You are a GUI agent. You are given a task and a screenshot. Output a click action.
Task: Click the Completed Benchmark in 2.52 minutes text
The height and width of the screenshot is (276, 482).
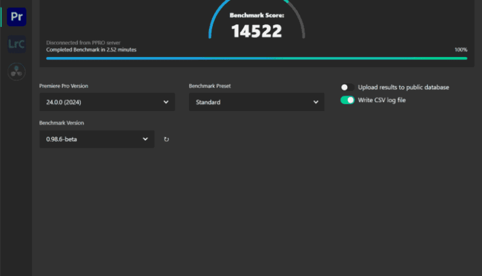click(x=91, y=49)
